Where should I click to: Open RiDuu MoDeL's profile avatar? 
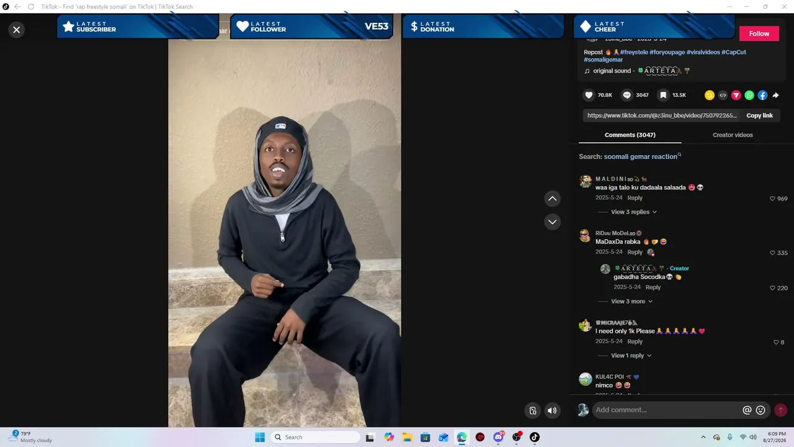585,235
